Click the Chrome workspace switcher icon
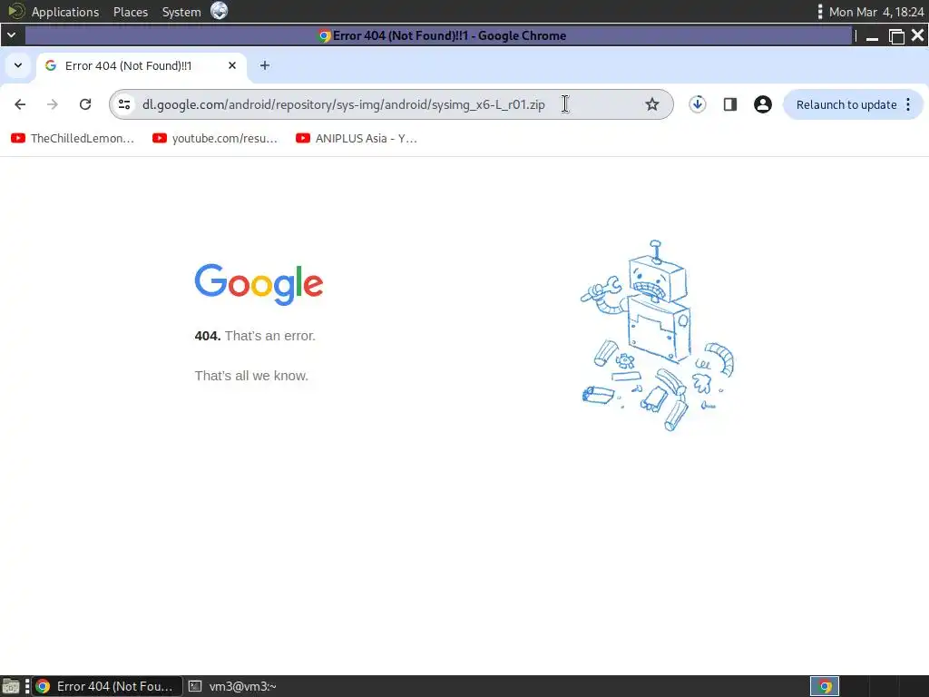Viewport: 929px width, 697px height. point(825,686)
